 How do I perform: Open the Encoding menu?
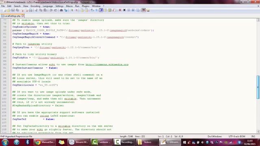point(35,6)
